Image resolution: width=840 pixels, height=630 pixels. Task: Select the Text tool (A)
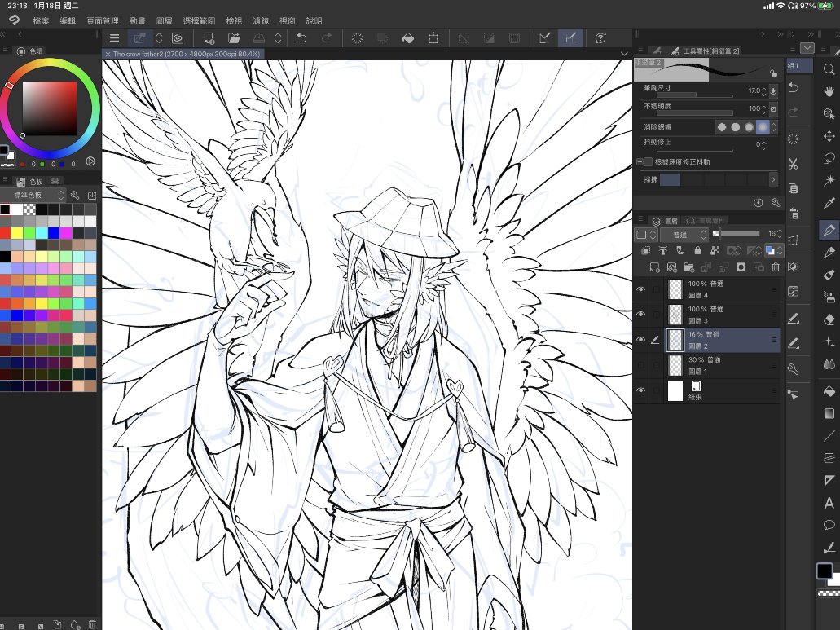[x=829, y=503]
